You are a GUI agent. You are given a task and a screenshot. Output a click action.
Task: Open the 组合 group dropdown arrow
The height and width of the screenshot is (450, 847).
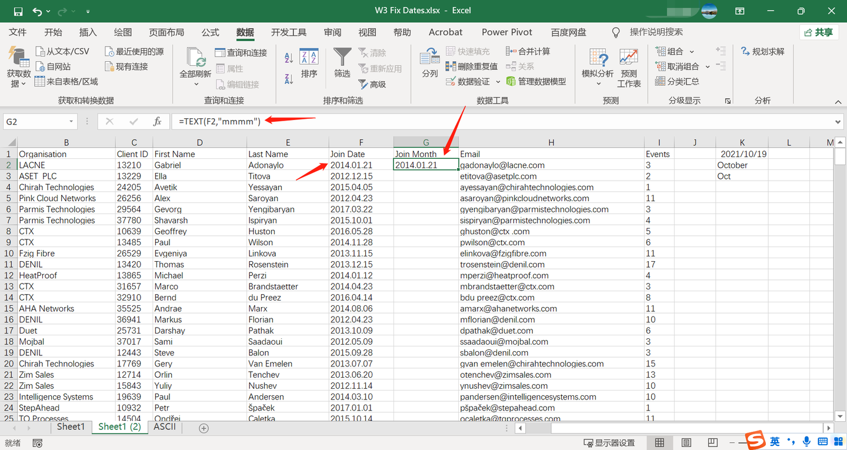(692, 52)
